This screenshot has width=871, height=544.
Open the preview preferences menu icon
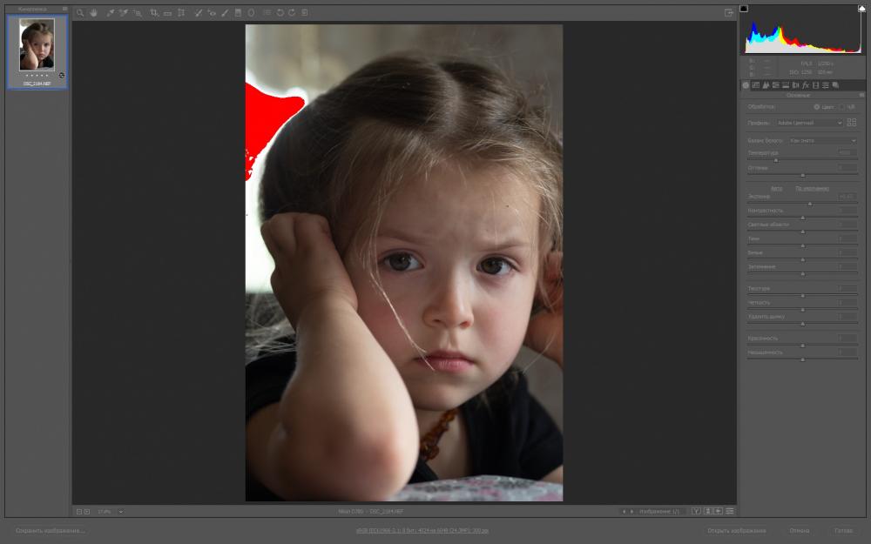click(730, 511)
